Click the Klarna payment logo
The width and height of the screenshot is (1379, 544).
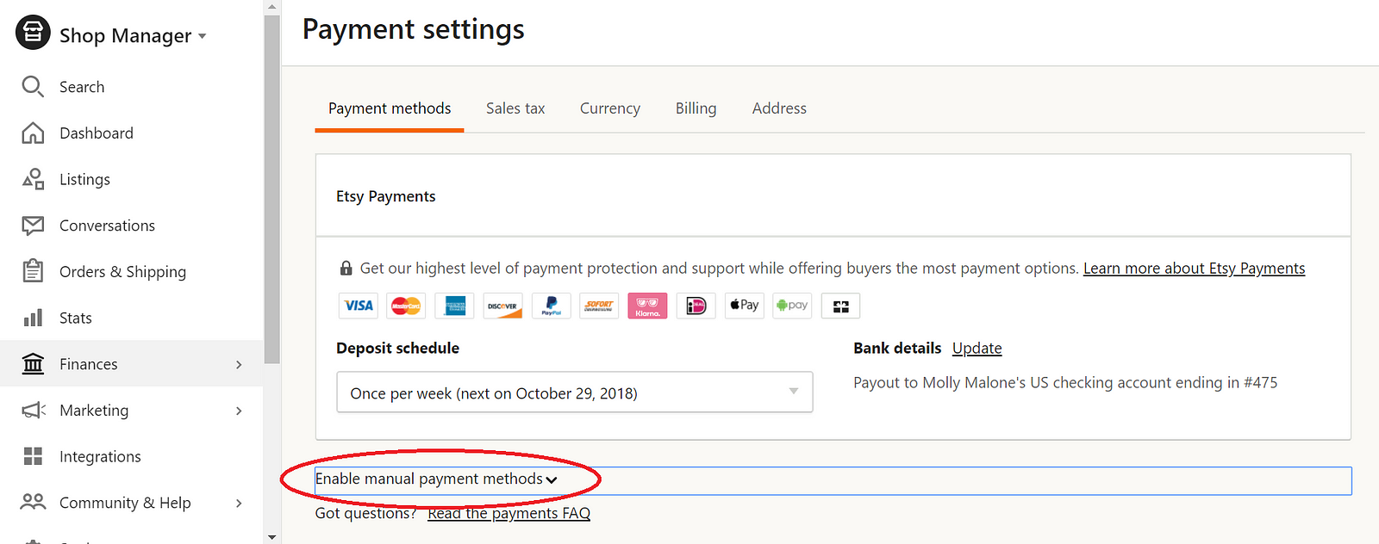[647, 306]
